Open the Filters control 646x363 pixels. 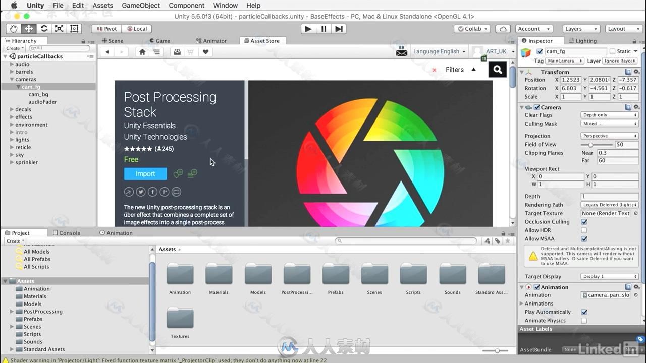point(461,70)
